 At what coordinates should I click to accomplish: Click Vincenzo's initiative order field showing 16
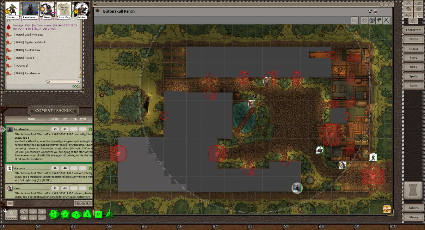tap(55, 168)
